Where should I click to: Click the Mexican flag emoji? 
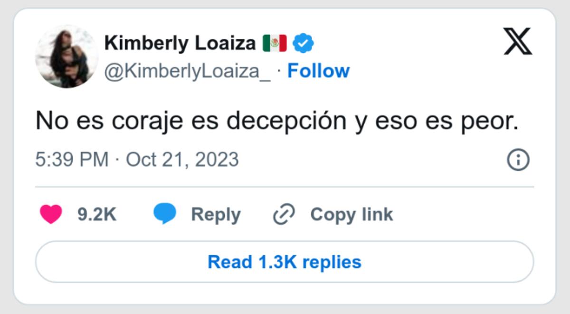(275, 44)
